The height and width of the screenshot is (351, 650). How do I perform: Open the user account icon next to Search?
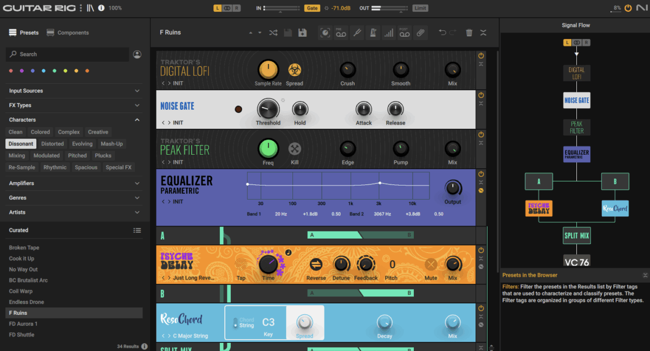coord(137,54)
